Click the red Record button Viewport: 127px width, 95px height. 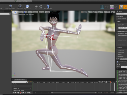point(21,93)
